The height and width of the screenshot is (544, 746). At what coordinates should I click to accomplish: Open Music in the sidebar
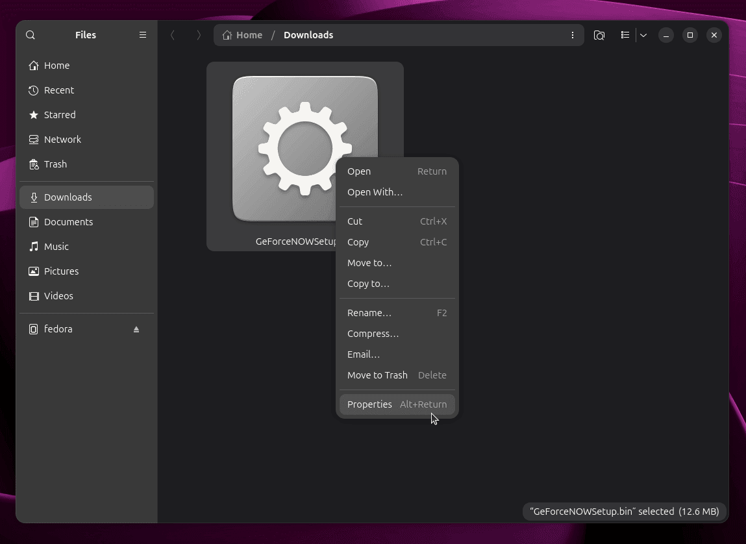86,247
